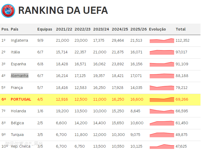Image resolution: width=201 pixels, height=150 pixels.
Task: Click the Equipas column header
Action: (x=45, y=29)
